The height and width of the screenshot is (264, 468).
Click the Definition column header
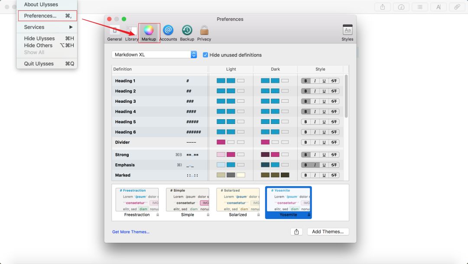click(x=160, y=69)
